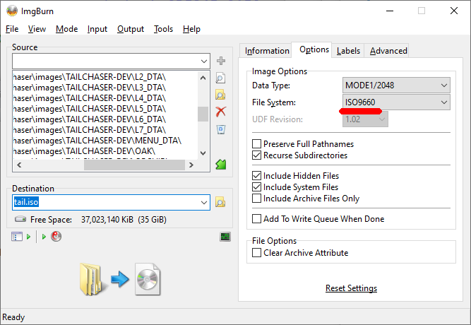Viewport: 471px width, 325px height.
Task: Click Browse for a source file icon
Action: (x=220, y=78)
